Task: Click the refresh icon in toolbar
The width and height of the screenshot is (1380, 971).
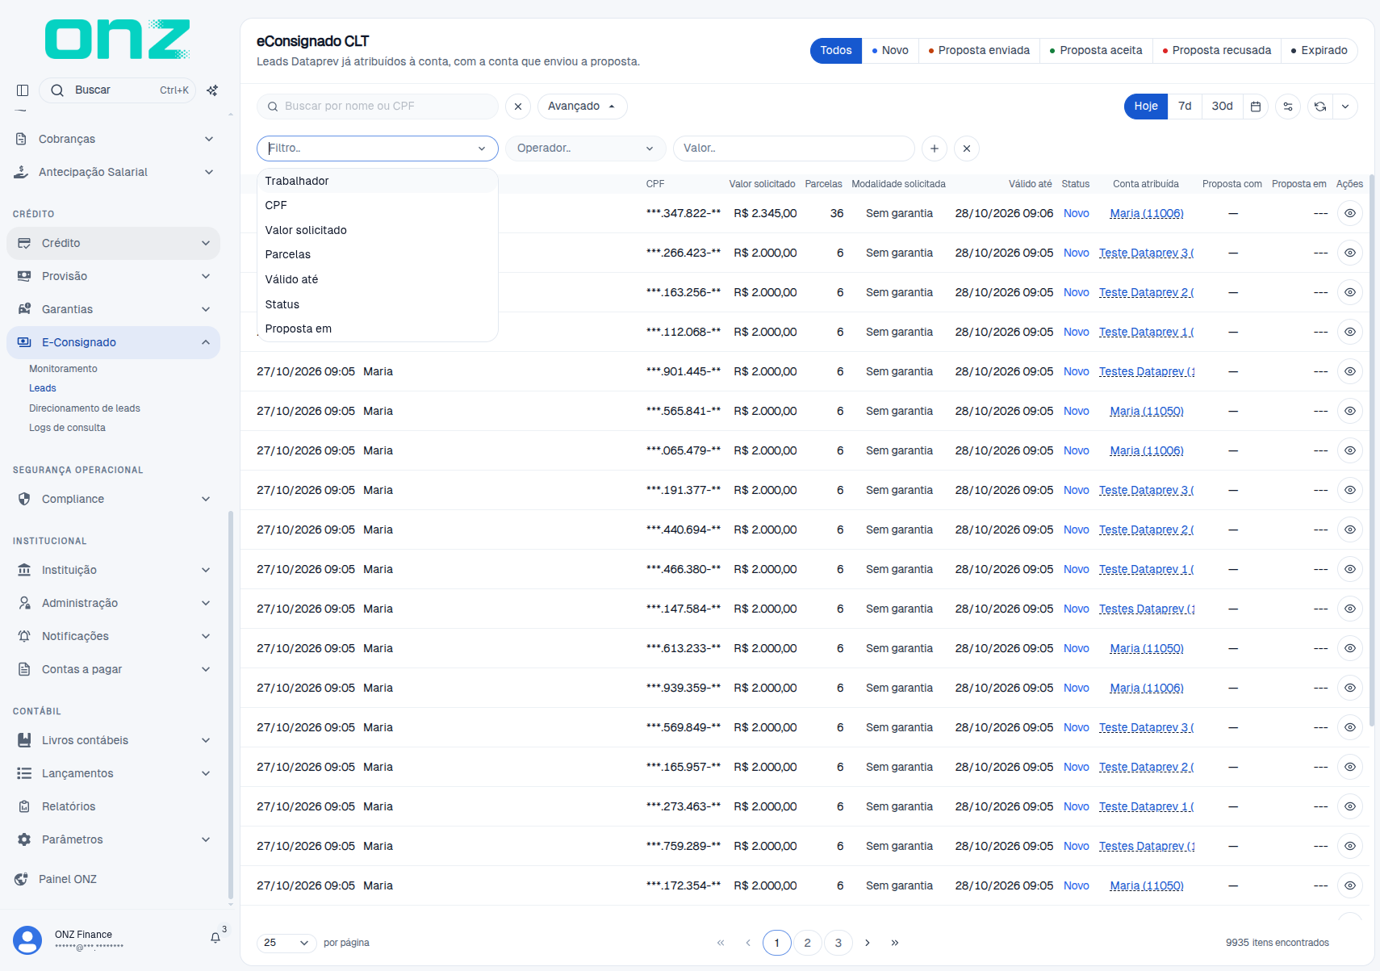Action: pos(1320,107)
